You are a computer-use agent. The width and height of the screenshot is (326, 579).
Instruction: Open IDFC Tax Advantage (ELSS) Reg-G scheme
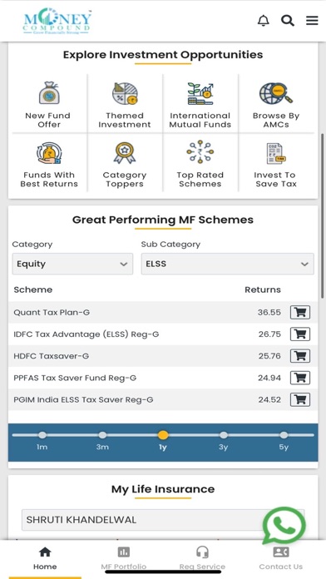[86, 334]
